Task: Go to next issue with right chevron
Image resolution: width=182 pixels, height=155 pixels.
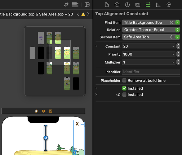Action: pos(88,14)
